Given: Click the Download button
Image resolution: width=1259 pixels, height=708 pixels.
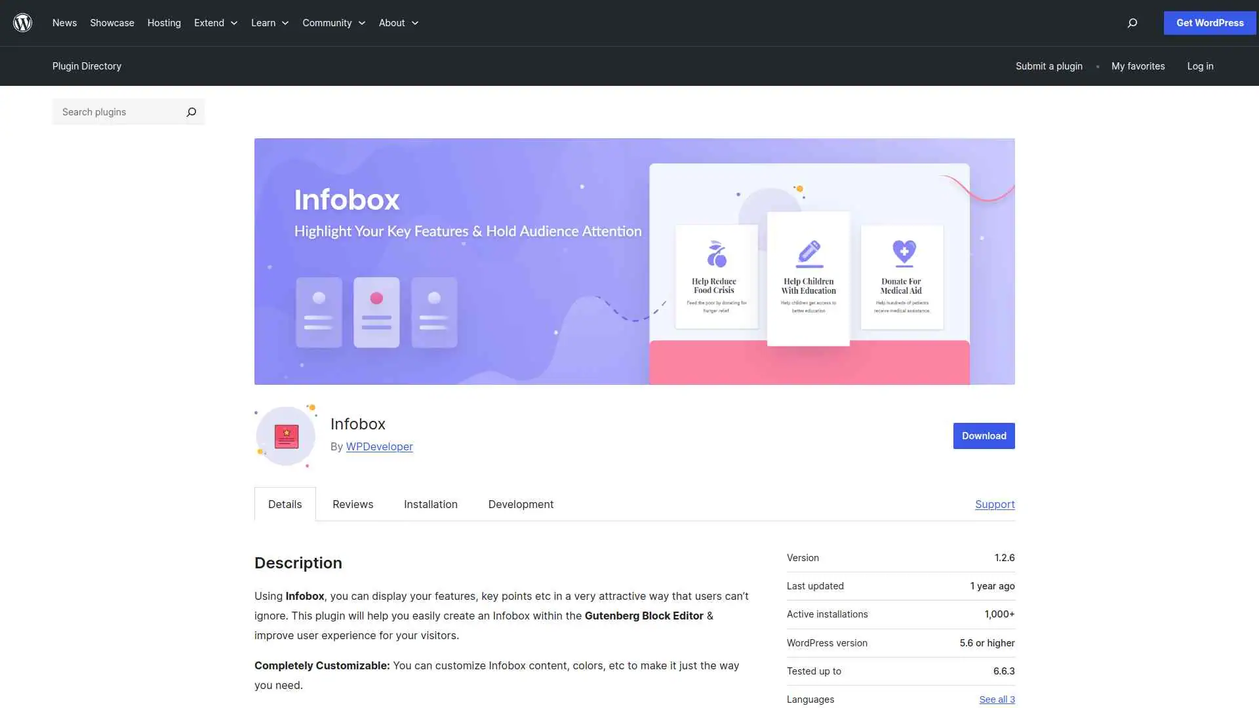Looking at the screenshot, I should click(984, 435).
